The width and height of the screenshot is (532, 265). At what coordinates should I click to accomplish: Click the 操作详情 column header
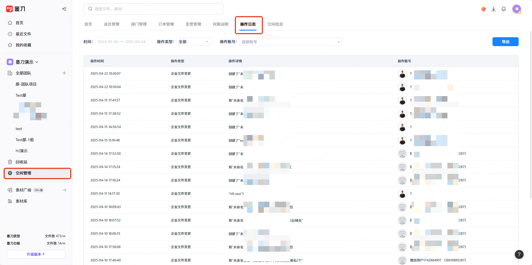(x=235, y=61)
